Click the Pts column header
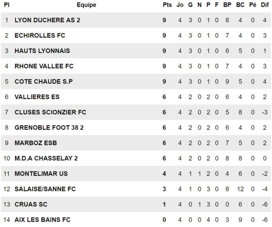The image size is (272, 227). point(167,5)
